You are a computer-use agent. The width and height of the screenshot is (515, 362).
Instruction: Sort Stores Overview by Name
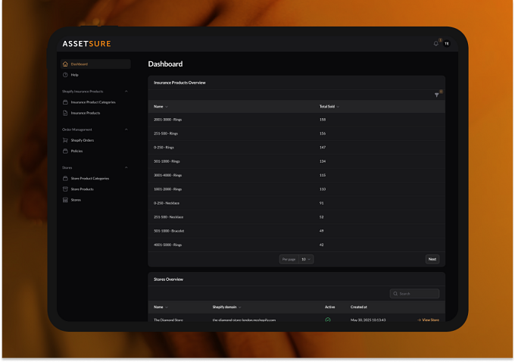click(161, 307)
